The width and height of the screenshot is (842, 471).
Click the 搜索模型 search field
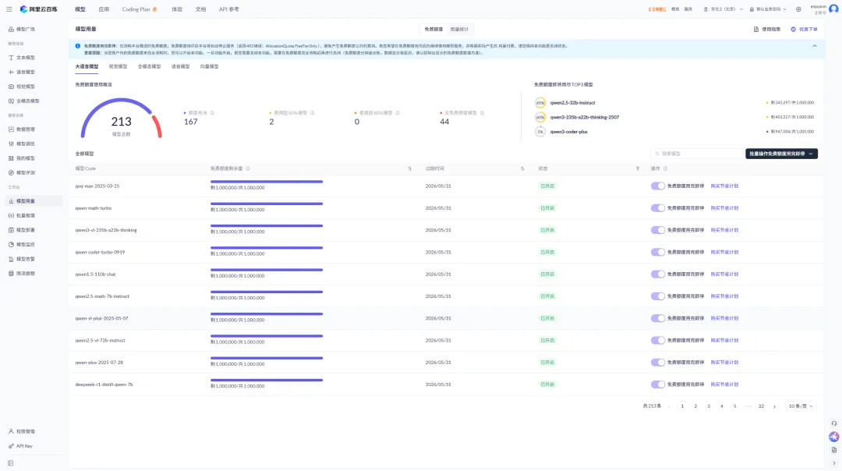[697, 154]
